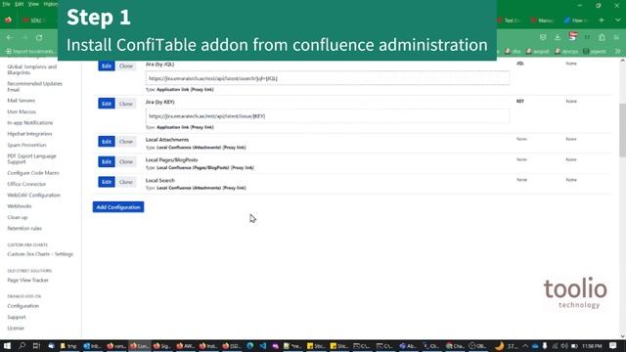Open PDF Export Language Support link

31,158
